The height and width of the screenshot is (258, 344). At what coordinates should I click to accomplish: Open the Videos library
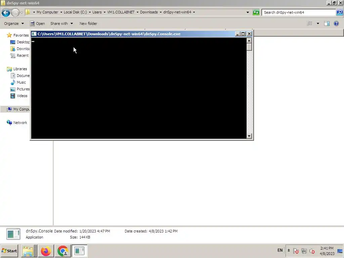pos(19,96)
